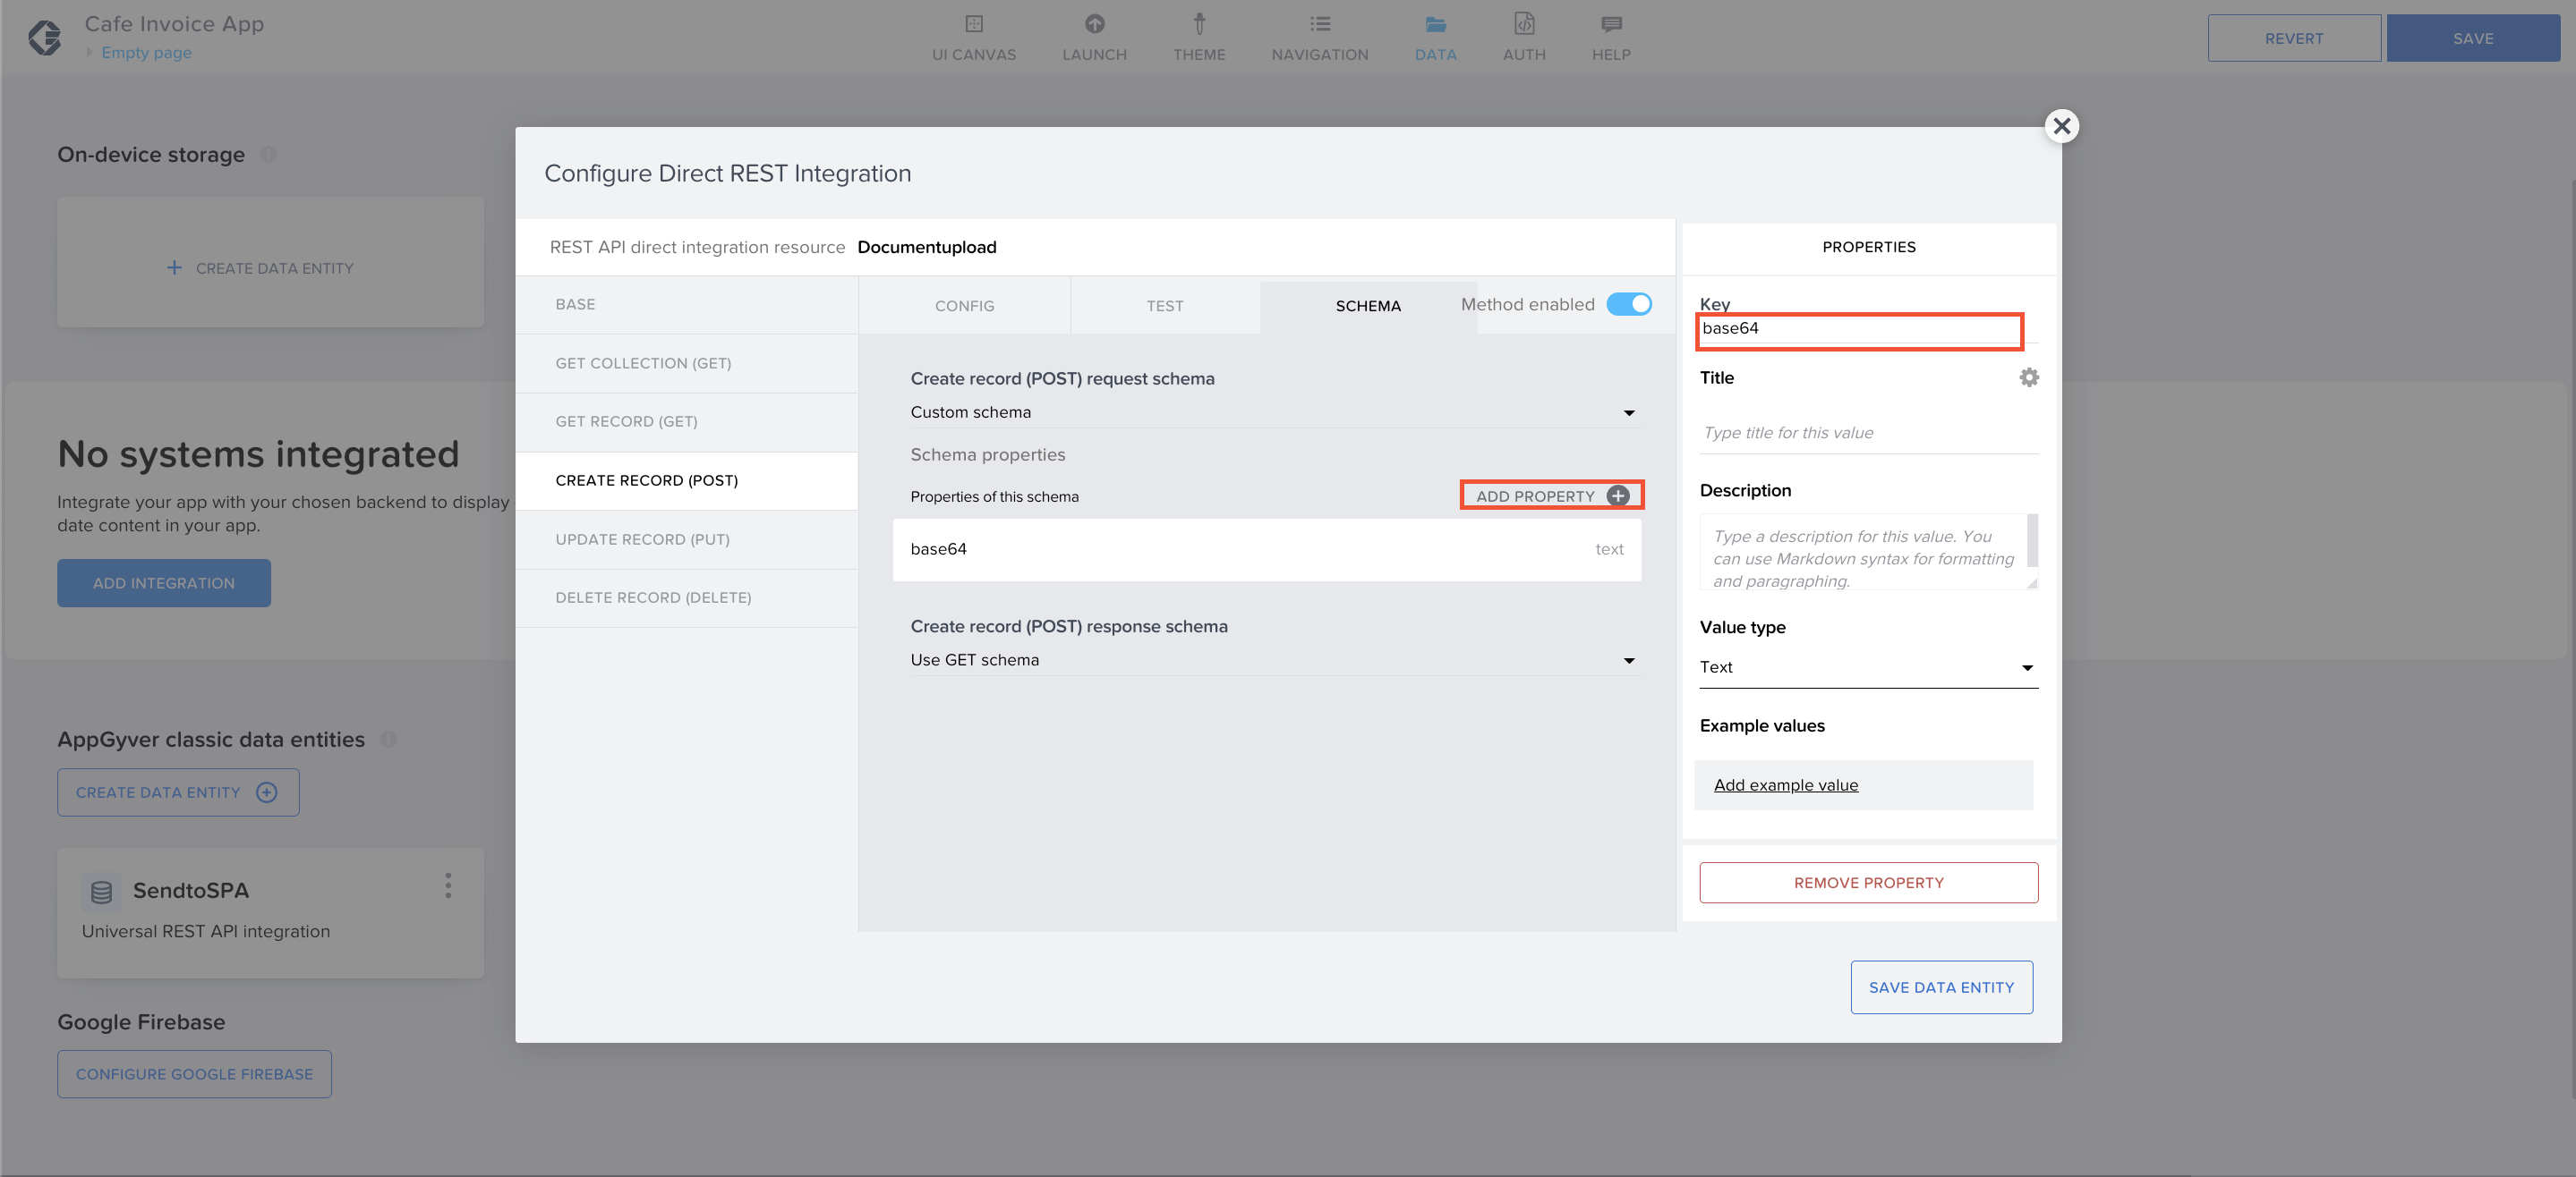
Task: Click the plus-circle icon in Create Data Entity button
Action: tap(266, 792)
